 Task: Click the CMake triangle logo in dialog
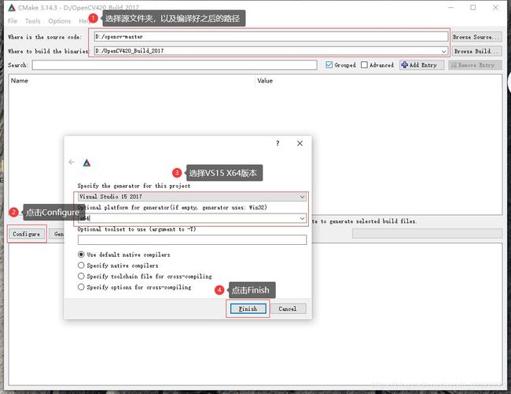point(86,162)
